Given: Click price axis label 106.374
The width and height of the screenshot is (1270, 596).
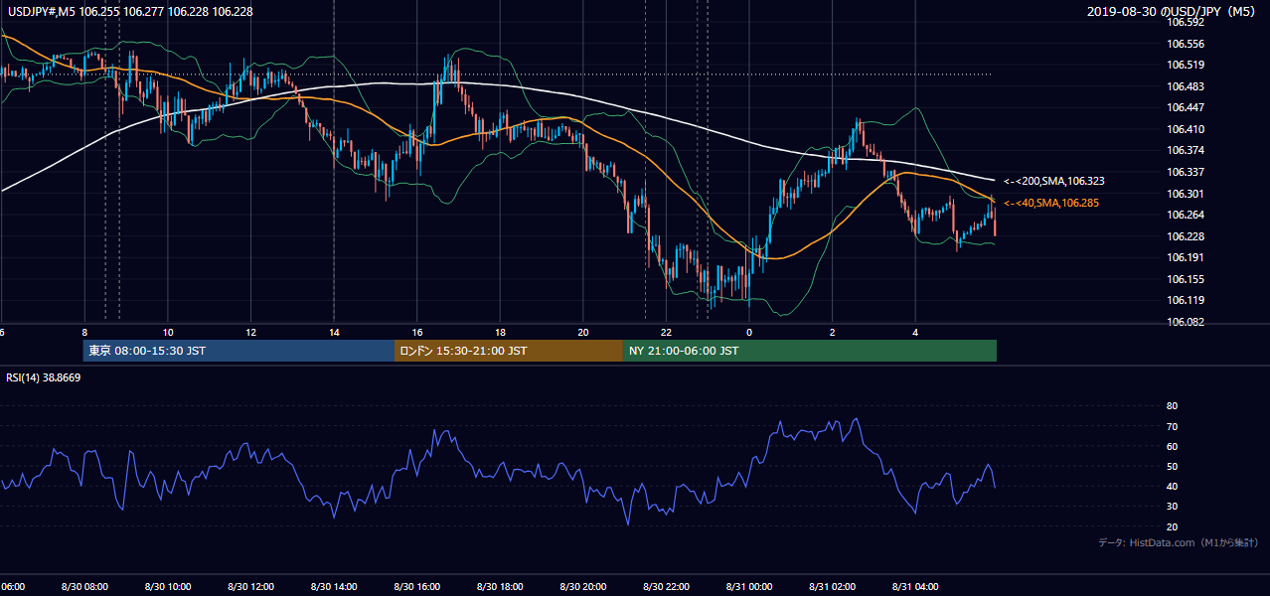Looking at the screenshot, I should (x=1186, y=150).
